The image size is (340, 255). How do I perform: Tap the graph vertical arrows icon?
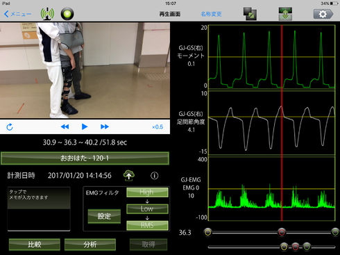[285, 14]
